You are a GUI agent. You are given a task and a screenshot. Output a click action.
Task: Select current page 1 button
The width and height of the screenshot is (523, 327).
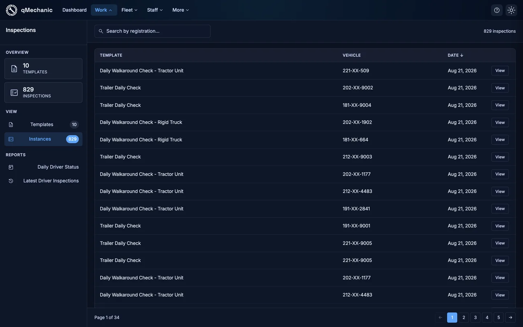452,318
